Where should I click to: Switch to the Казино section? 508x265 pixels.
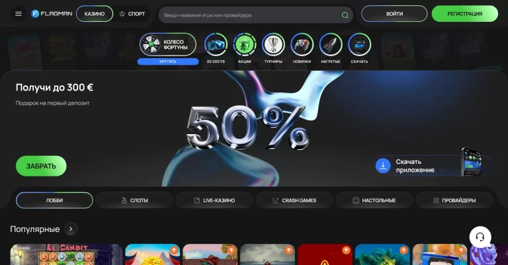pos(95,14)
